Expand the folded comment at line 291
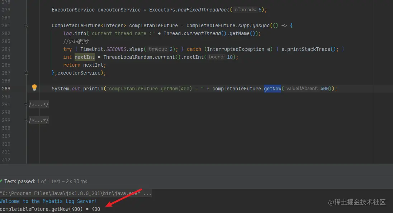The width and height of the screenshot is (393, 213). click(x=26, y=104)
